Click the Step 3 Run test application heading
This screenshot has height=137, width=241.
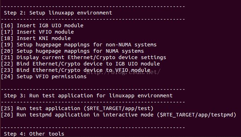pyautogui.click(x=88, y=96)
